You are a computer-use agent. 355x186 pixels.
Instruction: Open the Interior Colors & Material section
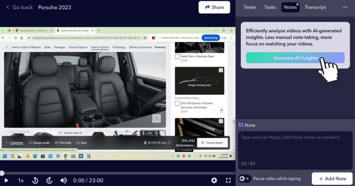[26, 47]
